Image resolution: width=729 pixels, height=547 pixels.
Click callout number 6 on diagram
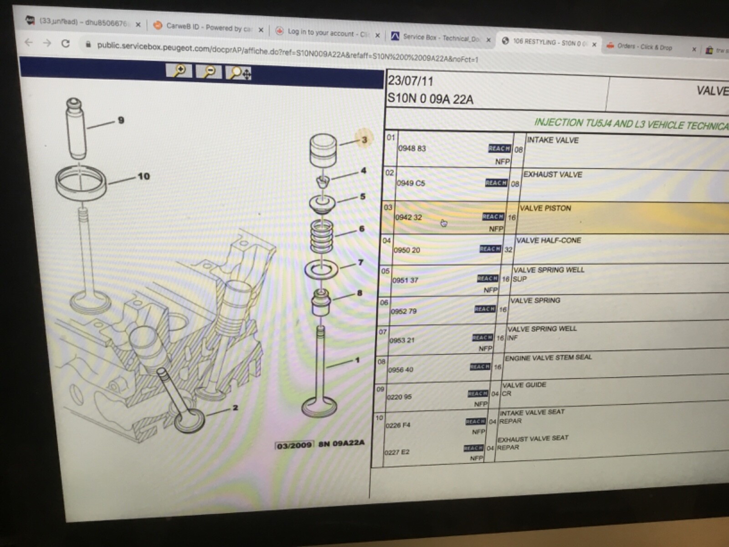tap(361, 229)
